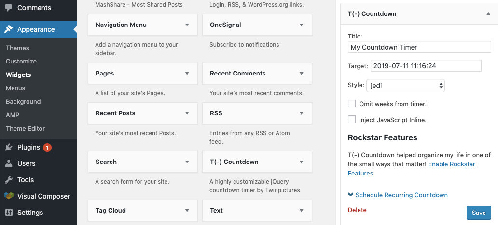Expand the Navigation Menu widget arrow
498x225 pixels.
click(x=187, y=25)
